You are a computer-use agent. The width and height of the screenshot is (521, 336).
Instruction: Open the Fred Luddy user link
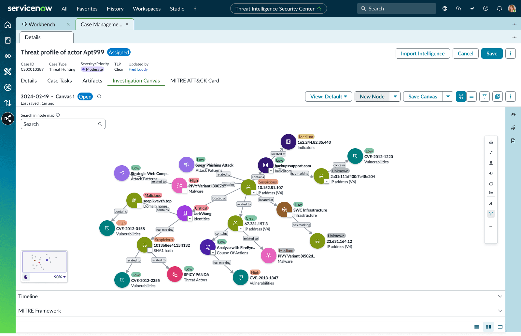tap(138, 69)
